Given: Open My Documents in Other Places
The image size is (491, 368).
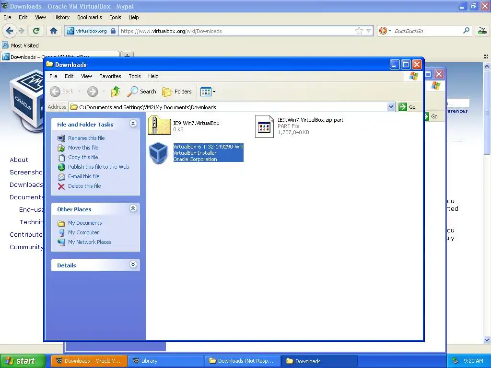Looking at the screenshot, I should tap(85, 223).
